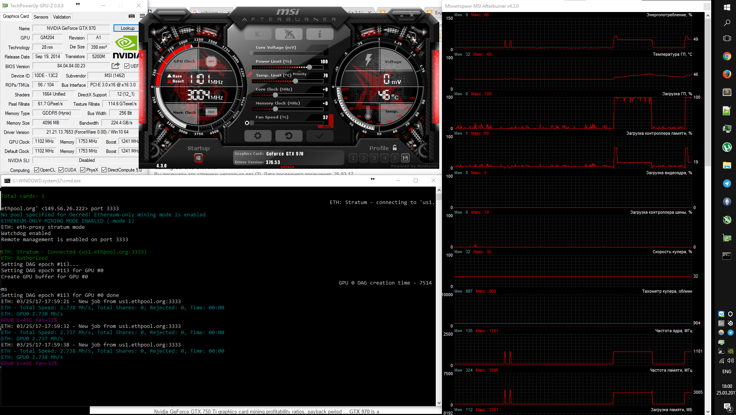
Task: Toggle Fan Speed Auto mode
Action: (327, 127)
